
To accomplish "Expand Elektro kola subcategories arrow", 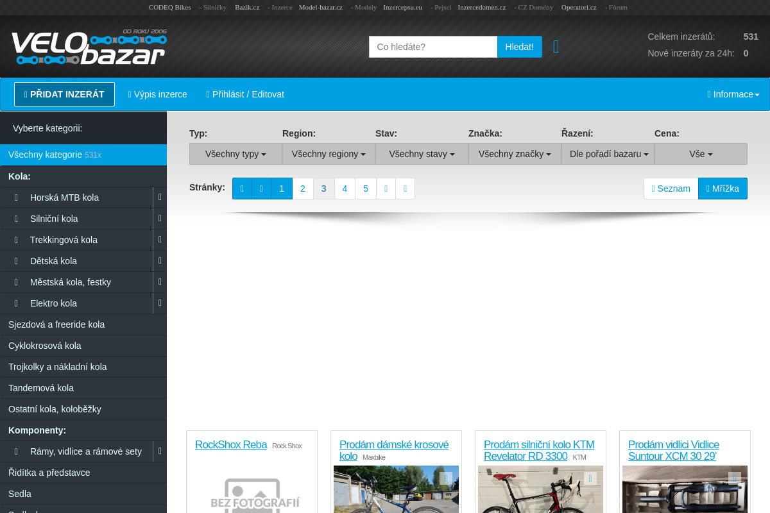I will [160, 303].
